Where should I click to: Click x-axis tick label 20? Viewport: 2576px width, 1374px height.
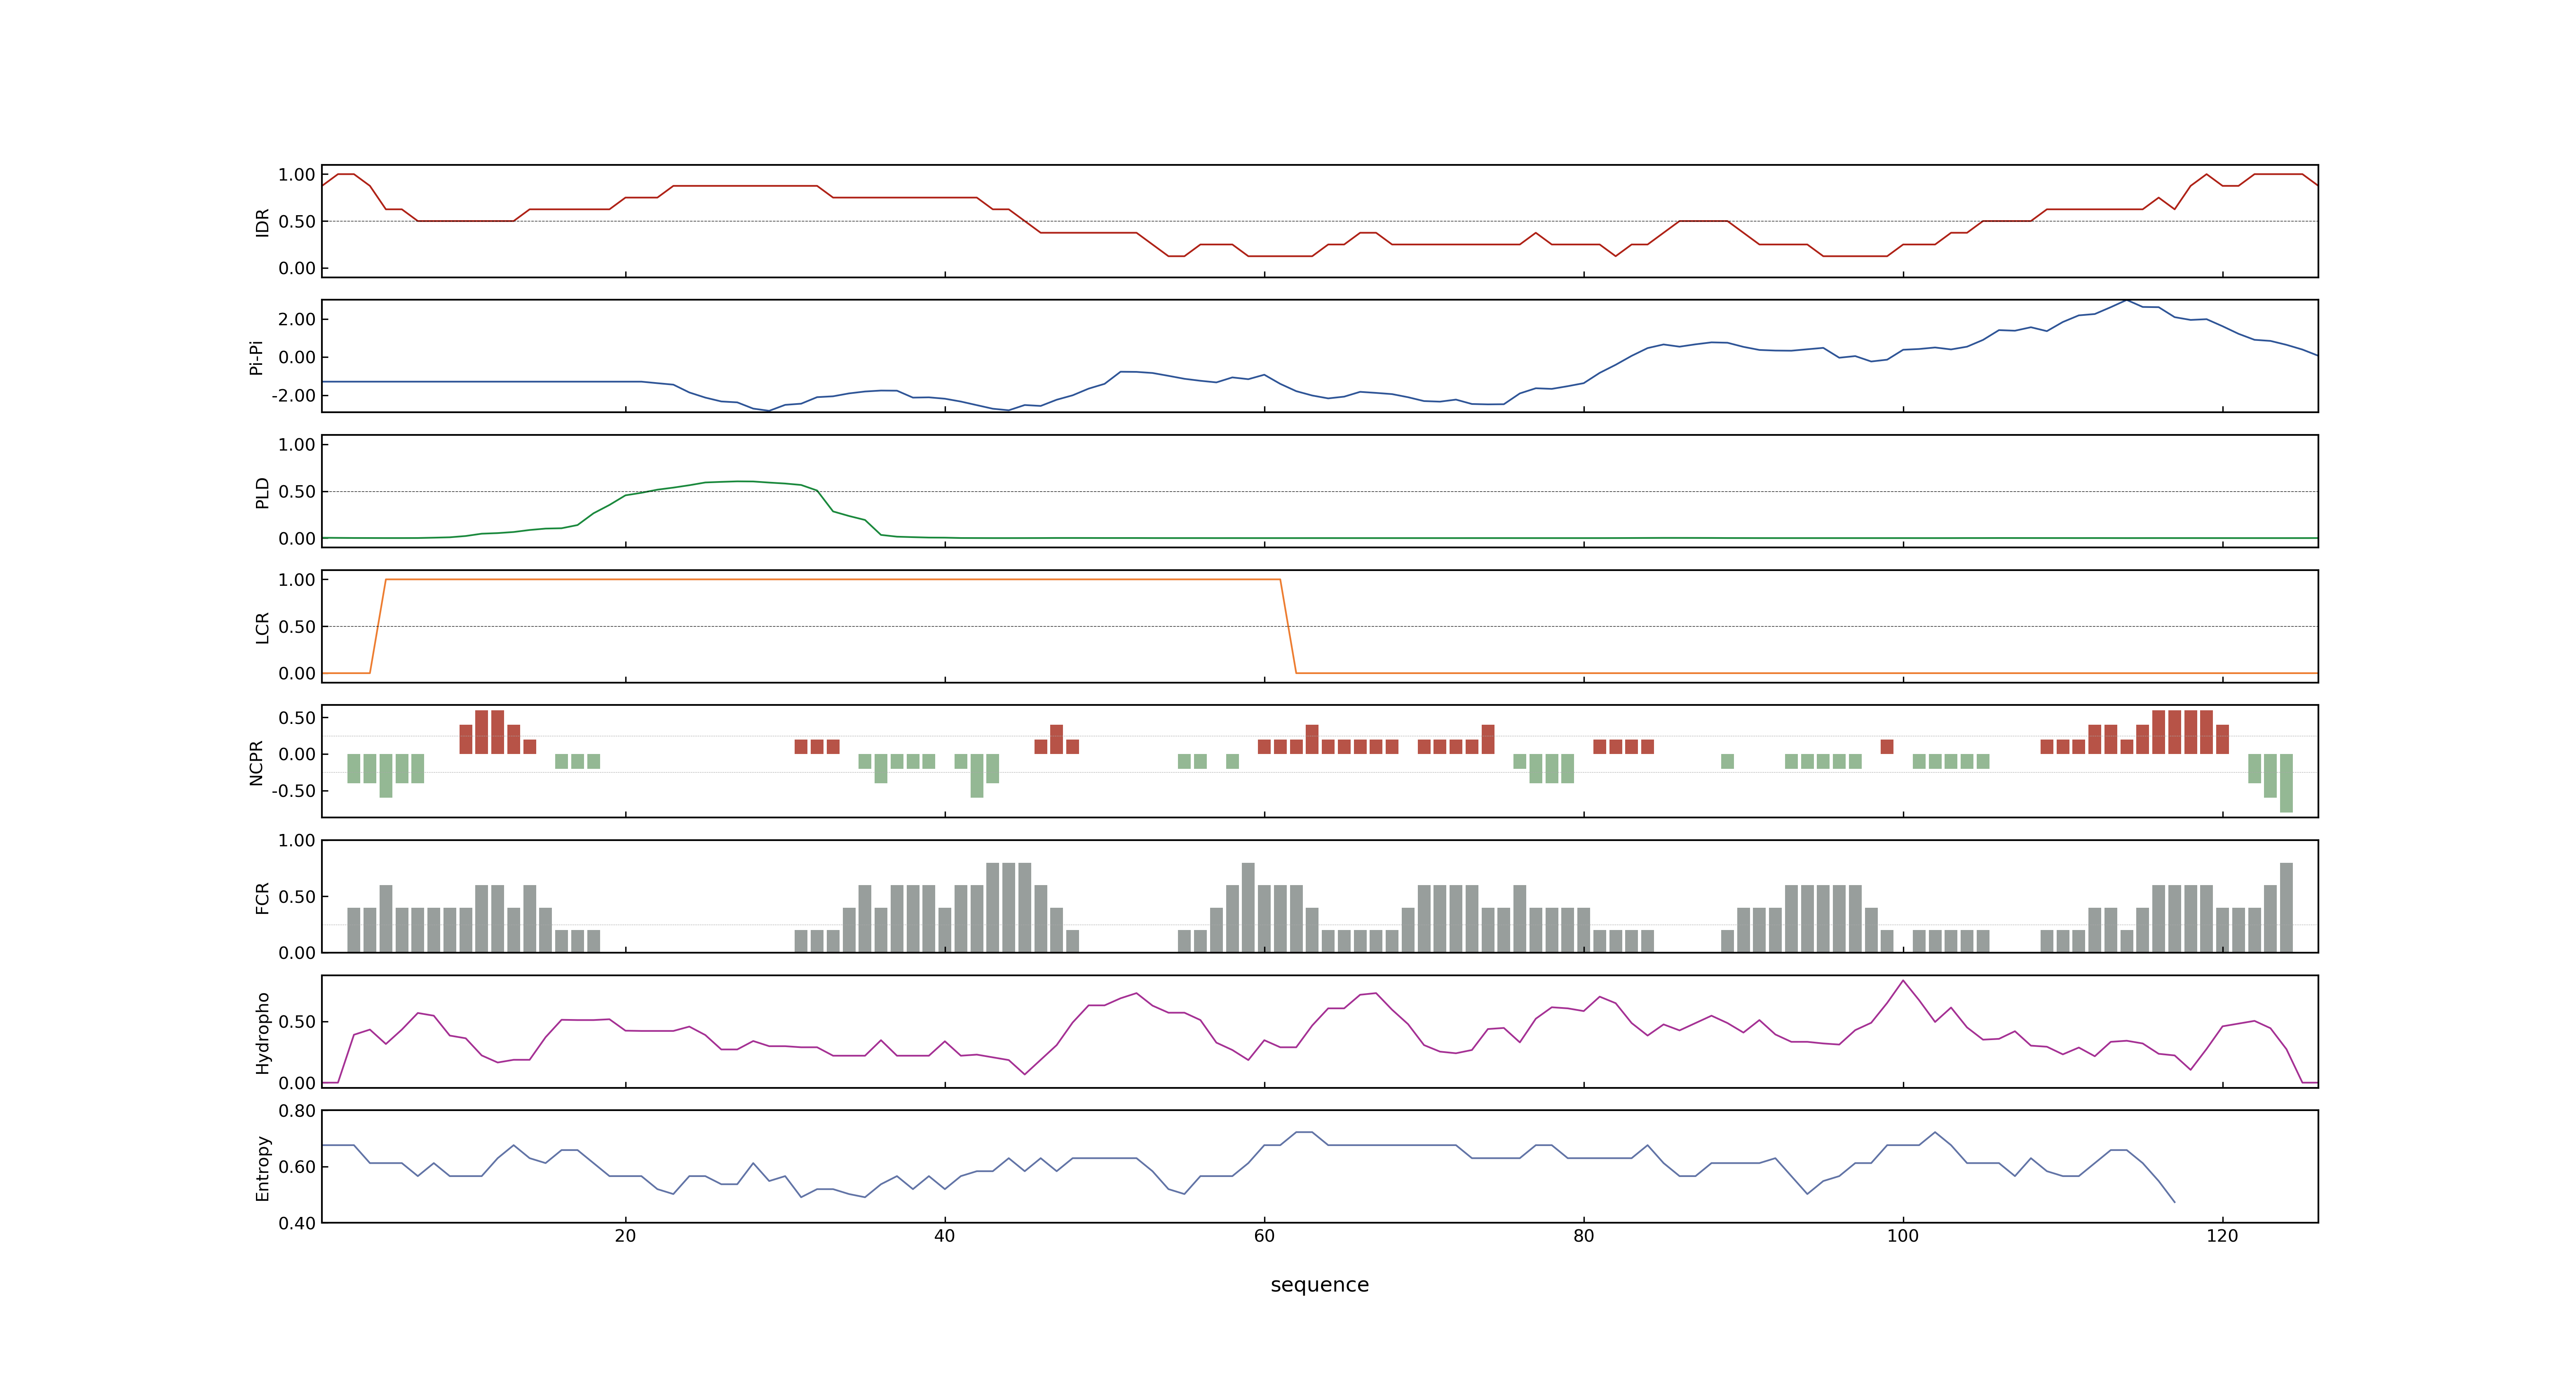[x=625, y=1235]
